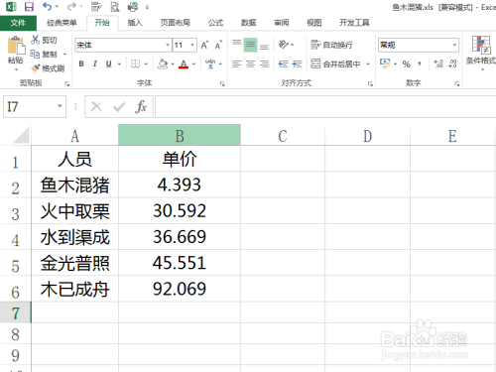Toggle align text left

pyautogui.click(x=236, y=63)
